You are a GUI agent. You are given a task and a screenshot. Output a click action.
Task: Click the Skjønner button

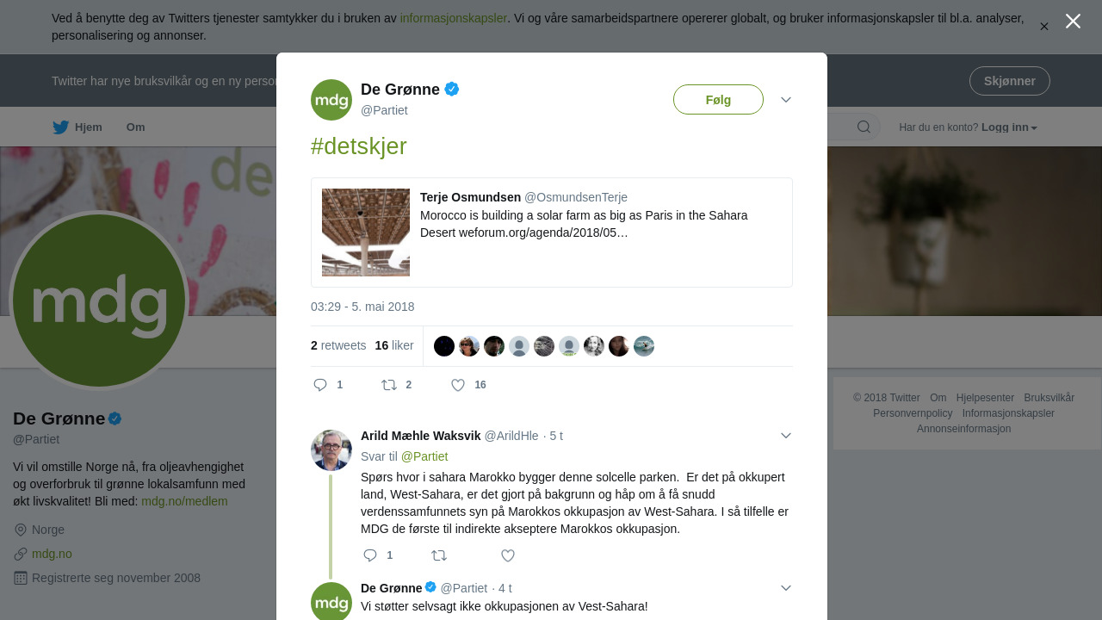(1009, 81)
